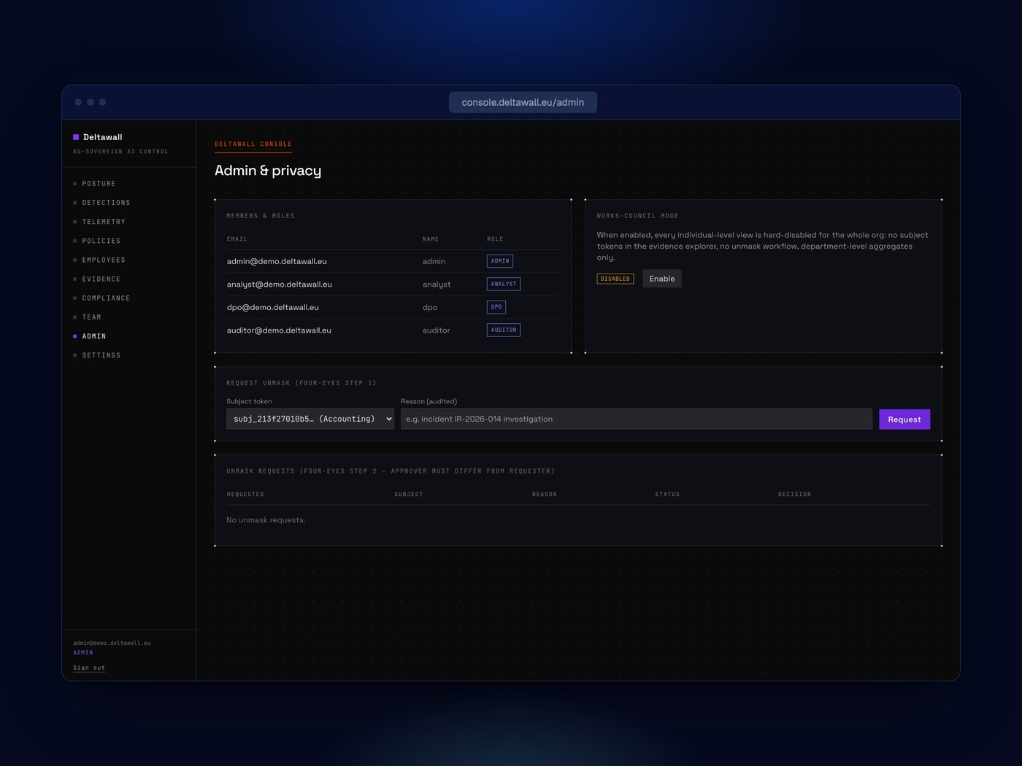Click the EMAIL column header
The width and height of the screenshot is (1022, 766).
pyautogui.click(x=237, y=239)
